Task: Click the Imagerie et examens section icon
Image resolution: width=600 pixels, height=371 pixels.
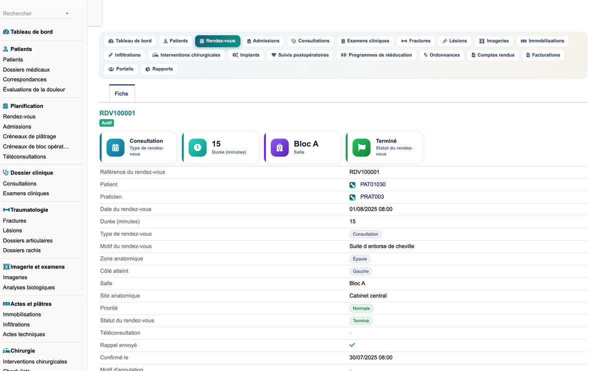Action: click(x=6, y=267)
